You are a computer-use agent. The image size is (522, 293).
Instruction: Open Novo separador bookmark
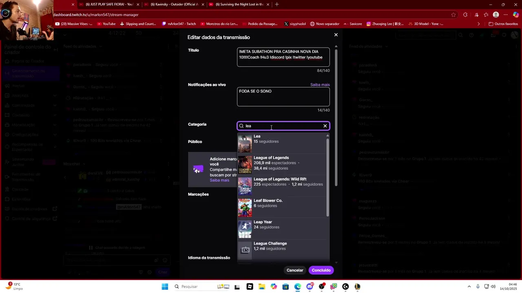pyautogui.click(x=325, y=24)
